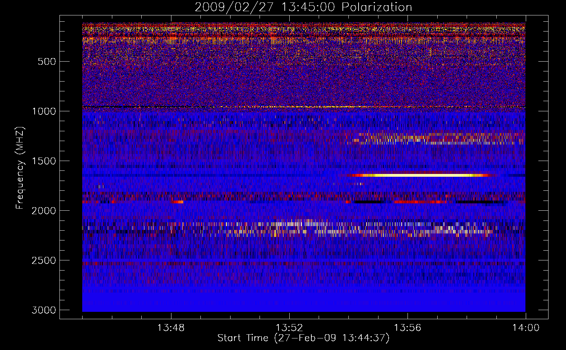
Task: Click the 13:56 time tick label
Action: click(408, 328)
